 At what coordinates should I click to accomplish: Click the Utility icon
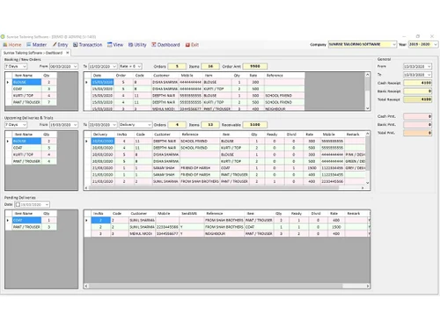click(x=130, y=45)
